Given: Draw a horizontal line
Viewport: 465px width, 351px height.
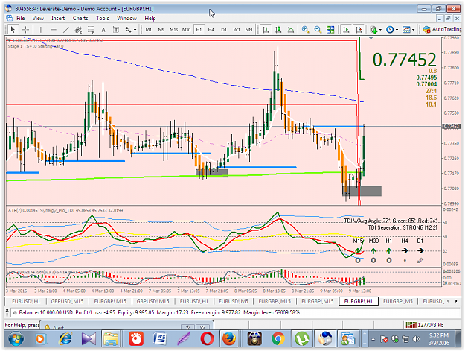Looking at the screenshot, I should (54, 29).
